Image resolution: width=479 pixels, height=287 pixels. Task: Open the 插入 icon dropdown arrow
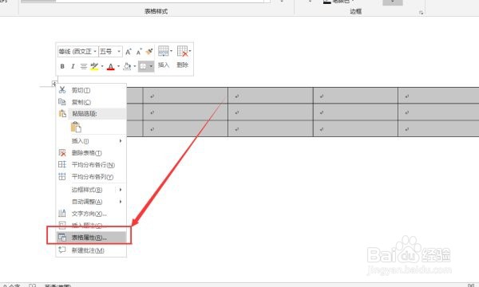pos(171,51)
